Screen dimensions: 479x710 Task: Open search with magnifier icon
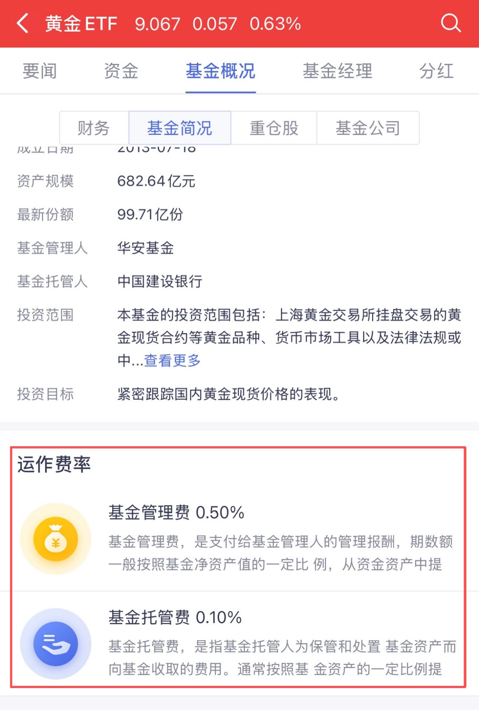coord(451,23)
